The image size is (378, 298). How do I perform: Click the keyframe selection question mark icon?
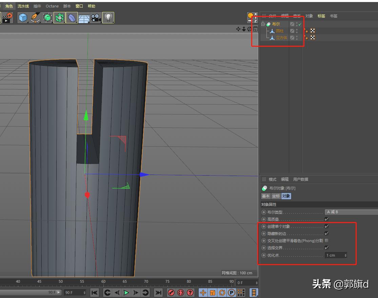pyautogui.click(x=190, y=293)
